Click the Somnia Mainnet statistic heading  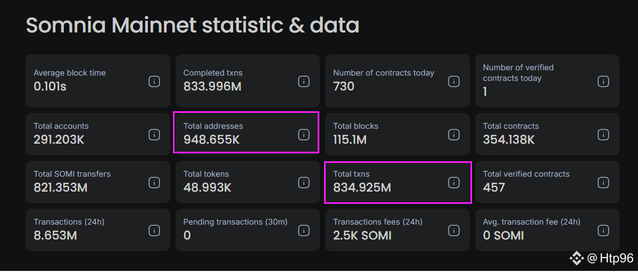tap(192, 26)
